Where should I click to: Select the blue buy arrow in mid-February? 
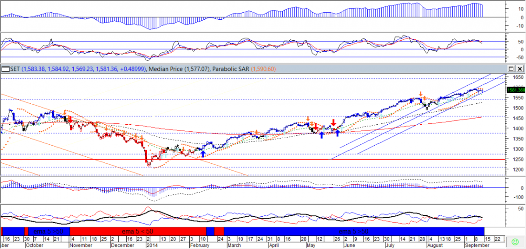click(x=203, y=153)
